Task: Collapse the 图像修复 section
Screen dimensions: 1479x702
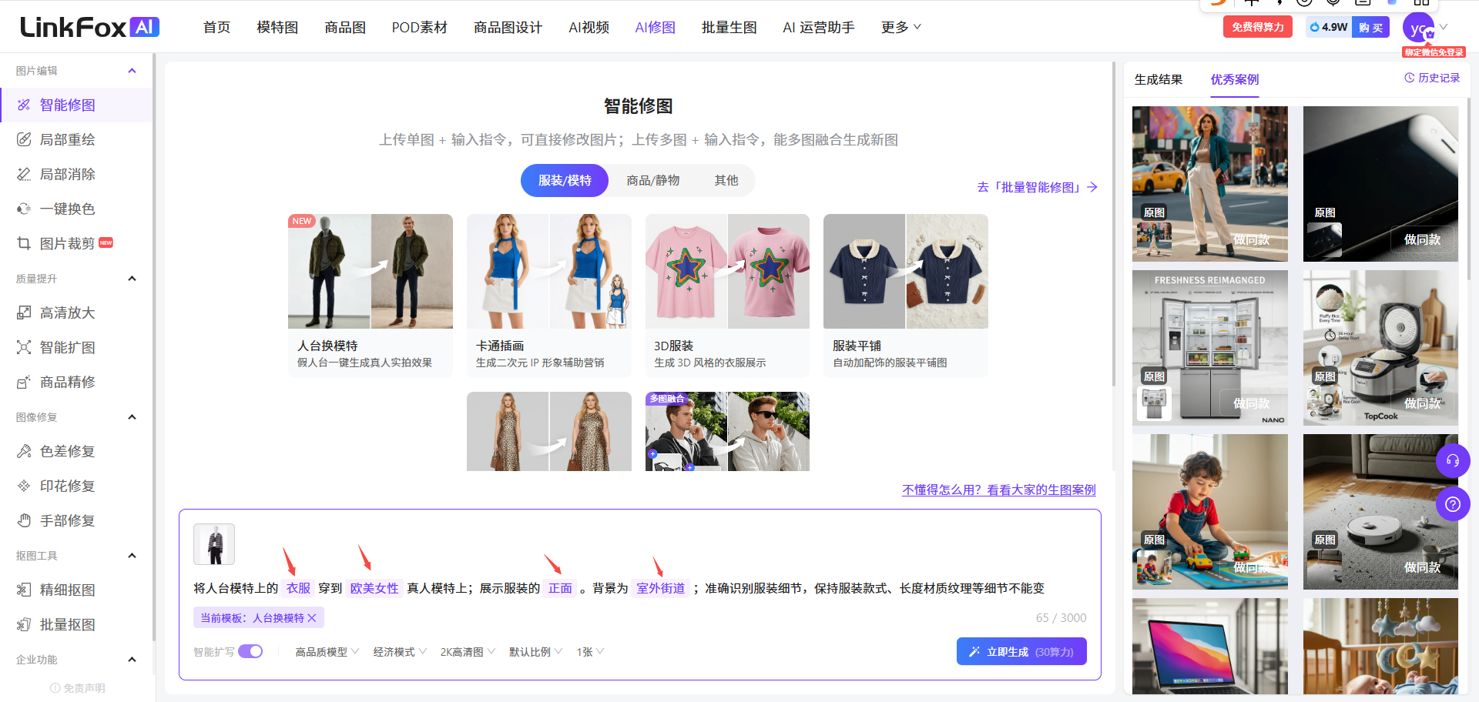Action: (132, 417)
